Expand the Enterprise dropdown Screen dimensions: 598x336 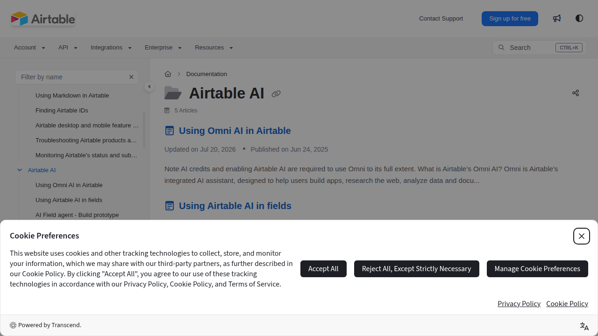163,48
